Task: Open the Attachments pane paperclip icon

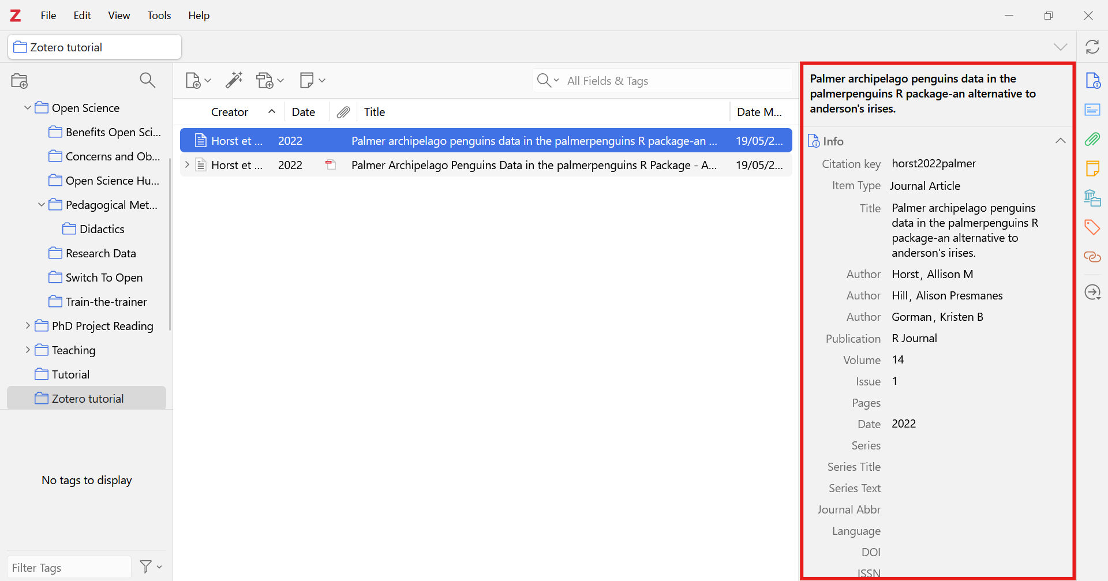Action: point(1092,139)
